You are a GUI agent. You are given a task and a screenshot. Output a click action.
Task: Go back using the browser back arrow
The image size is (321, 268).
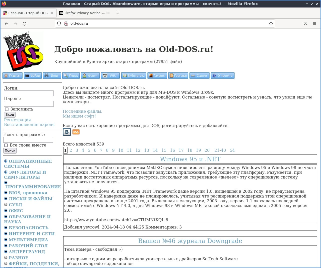pos(6,23)
